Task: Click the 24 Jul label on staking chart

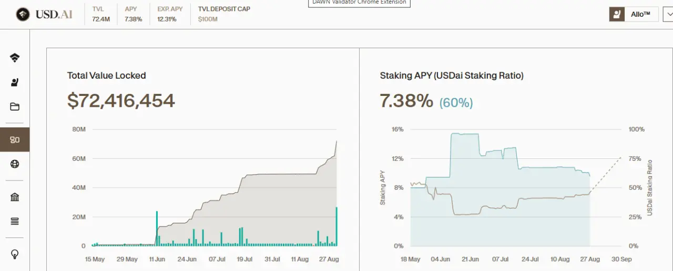Action: pos(530,259)
